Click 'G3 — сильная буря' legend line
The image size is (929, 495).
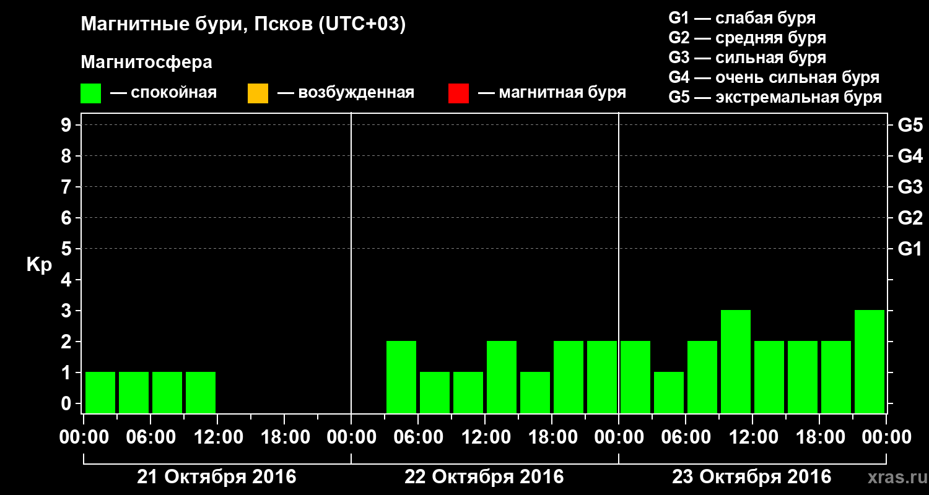(747, 58)
